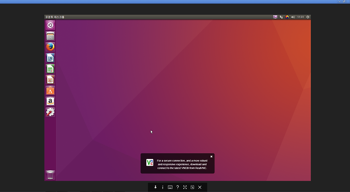Open the session power gear menu
The height and width of the screenshot is (192, 350).
pyautogui.click(x=308, y=17)
